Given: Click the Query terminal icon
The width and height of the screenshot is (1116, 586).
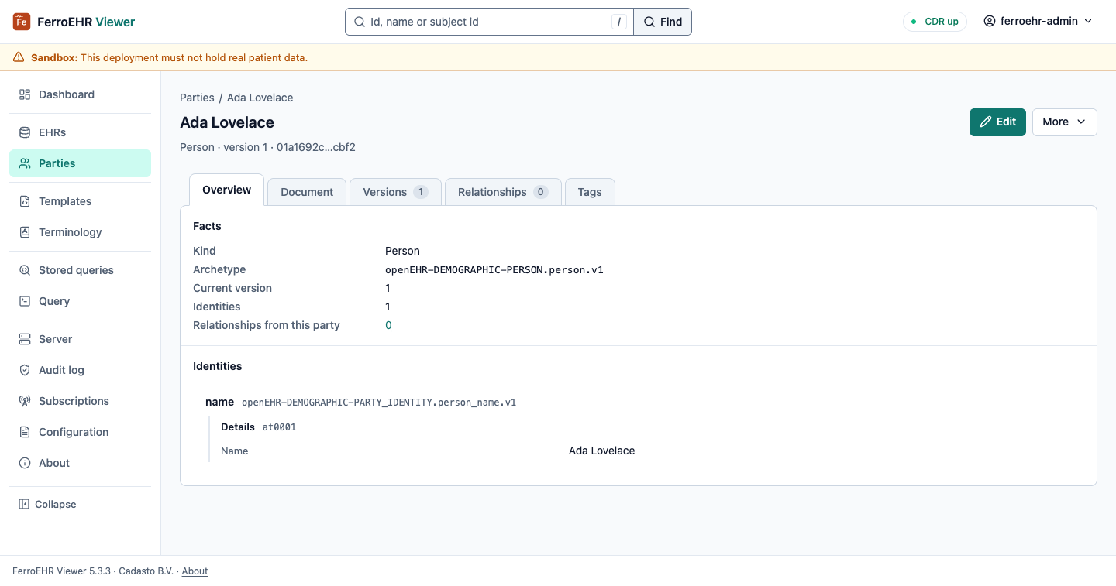Looking at the screenshot, I should tap(25, 301).
